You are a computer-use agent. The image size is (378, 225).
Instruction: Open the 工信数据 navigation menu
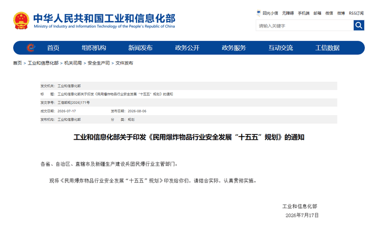click(328, 48)
